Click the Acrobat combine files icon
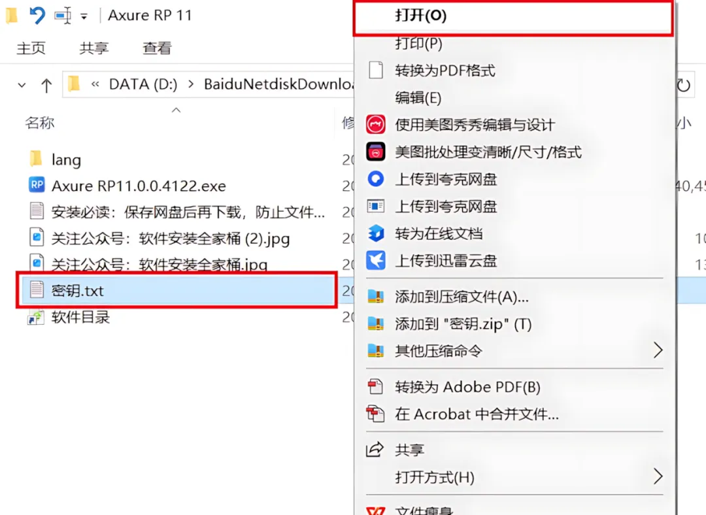The image size is (706, 515). point(375,414)
